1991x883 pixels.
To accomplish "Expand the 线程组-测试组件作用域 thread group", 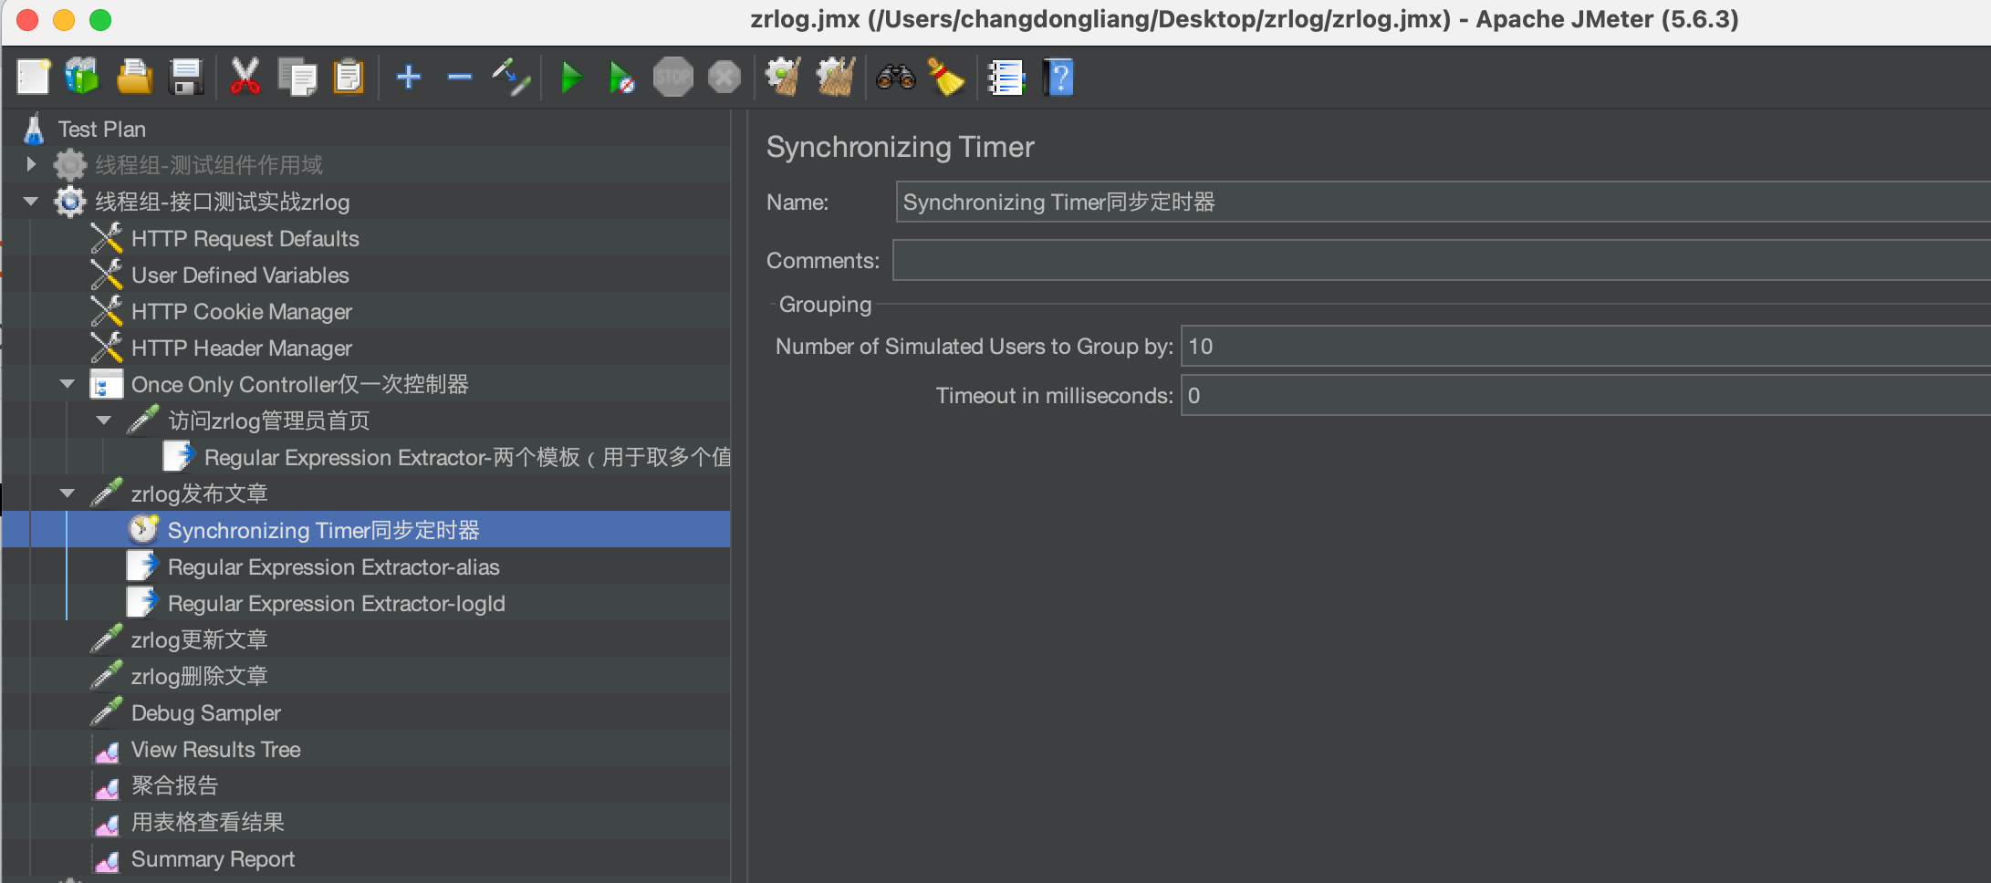I will click(31, 164).
